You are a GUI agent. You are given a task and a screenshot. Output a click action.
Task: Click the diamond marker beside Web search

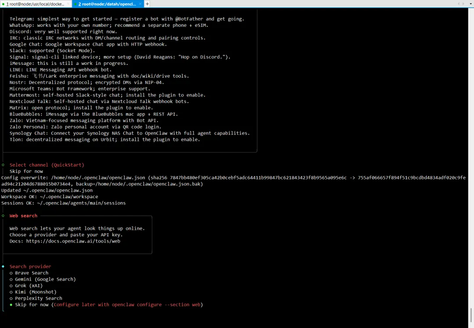coord(3,216)
